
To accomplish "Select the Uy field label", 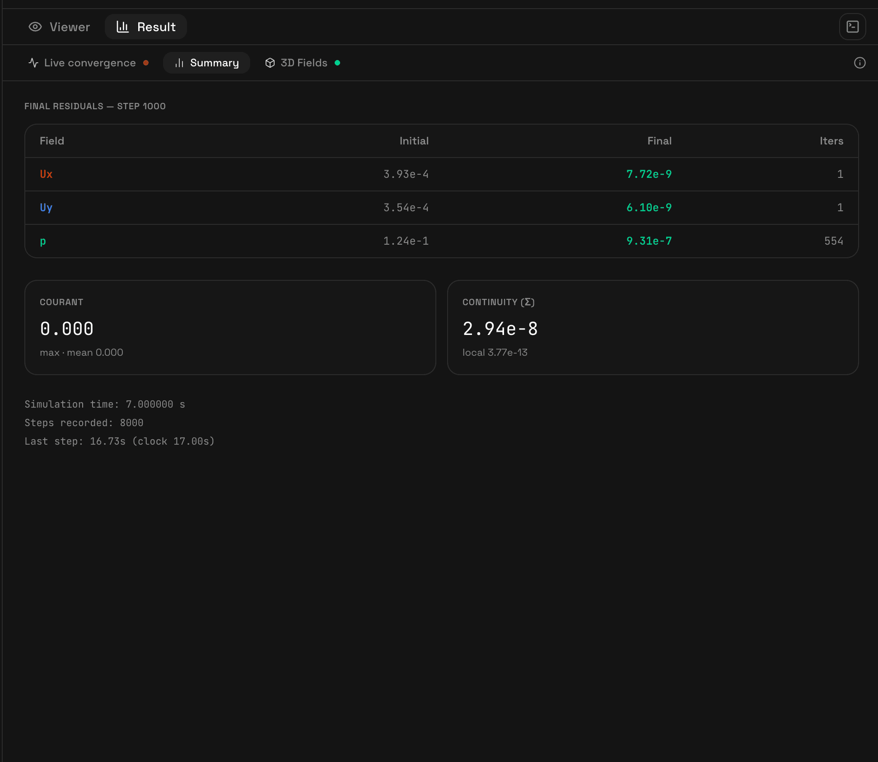I will click(46, 208).
